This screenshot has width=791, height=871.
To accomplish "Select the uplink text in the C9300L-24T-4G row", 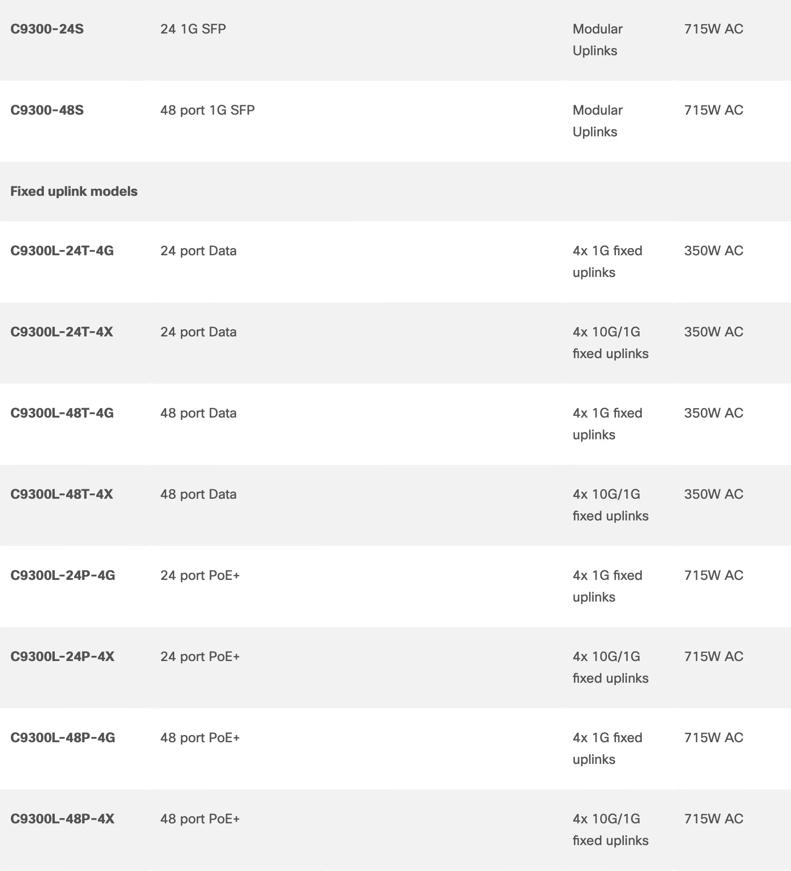I will pos(607,262).
